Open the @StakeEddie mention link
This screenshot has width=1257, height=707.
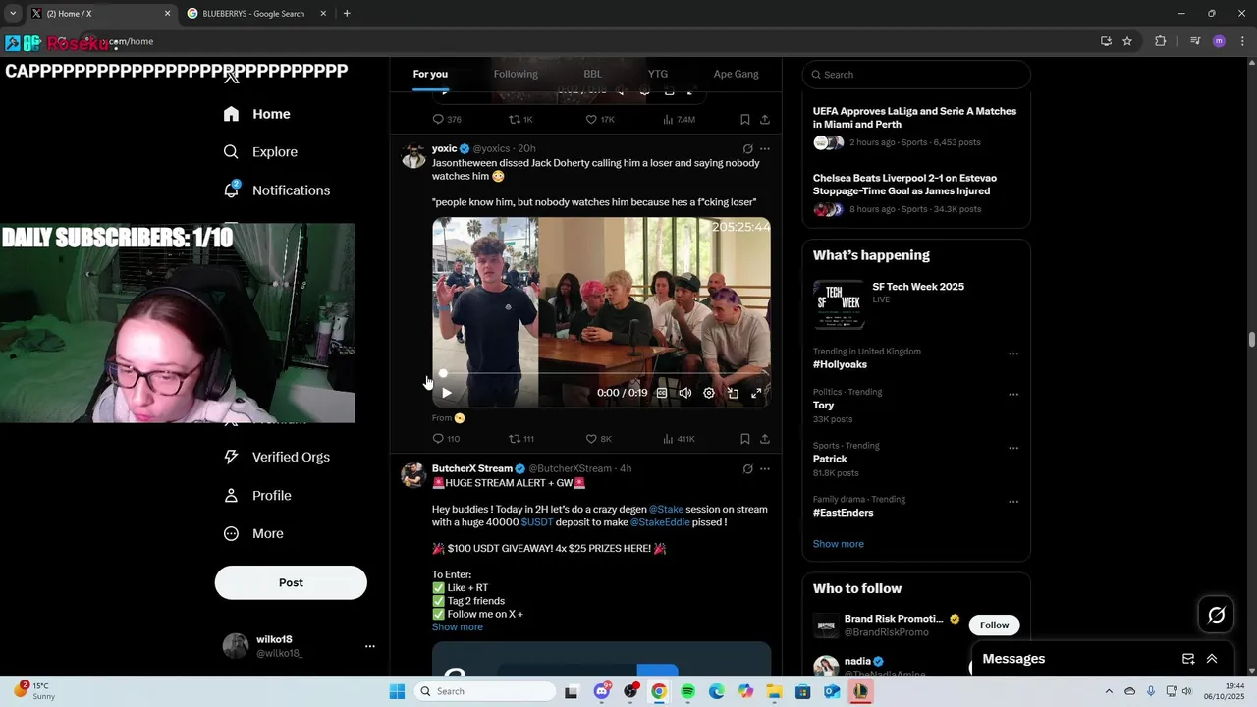pos(660,522)
